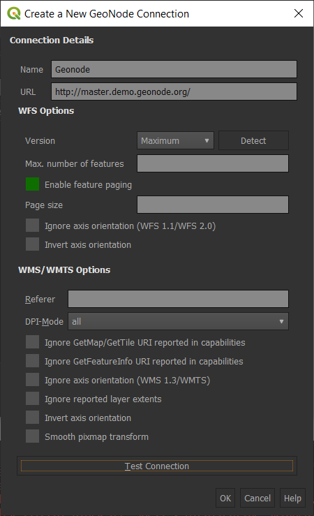Check Ignore GetMap/GetTile URI reported in capabilities

coord(33,342)
